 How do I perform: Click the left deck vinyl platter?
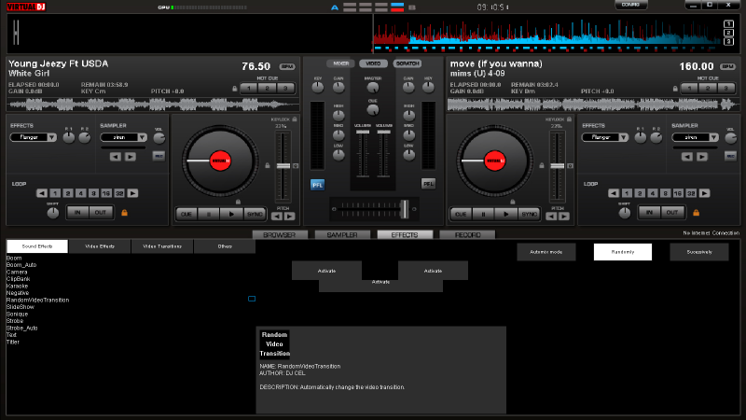coord(219,161)
